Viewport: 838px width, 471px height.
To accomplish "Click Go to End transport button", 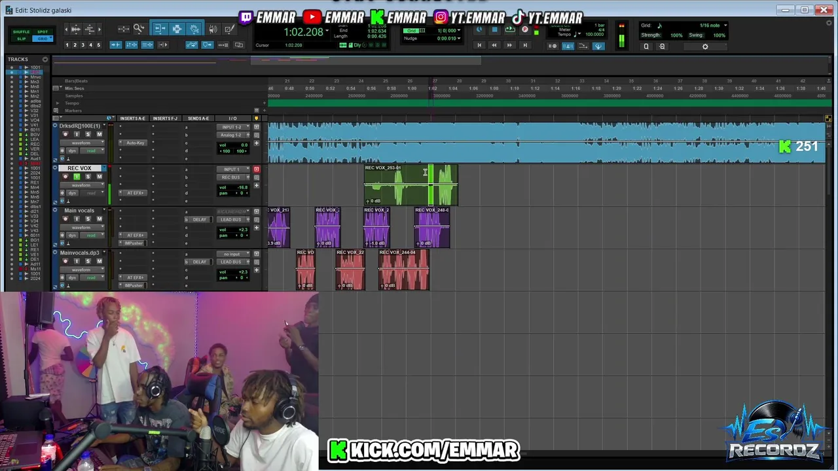I will click(525, 45).
